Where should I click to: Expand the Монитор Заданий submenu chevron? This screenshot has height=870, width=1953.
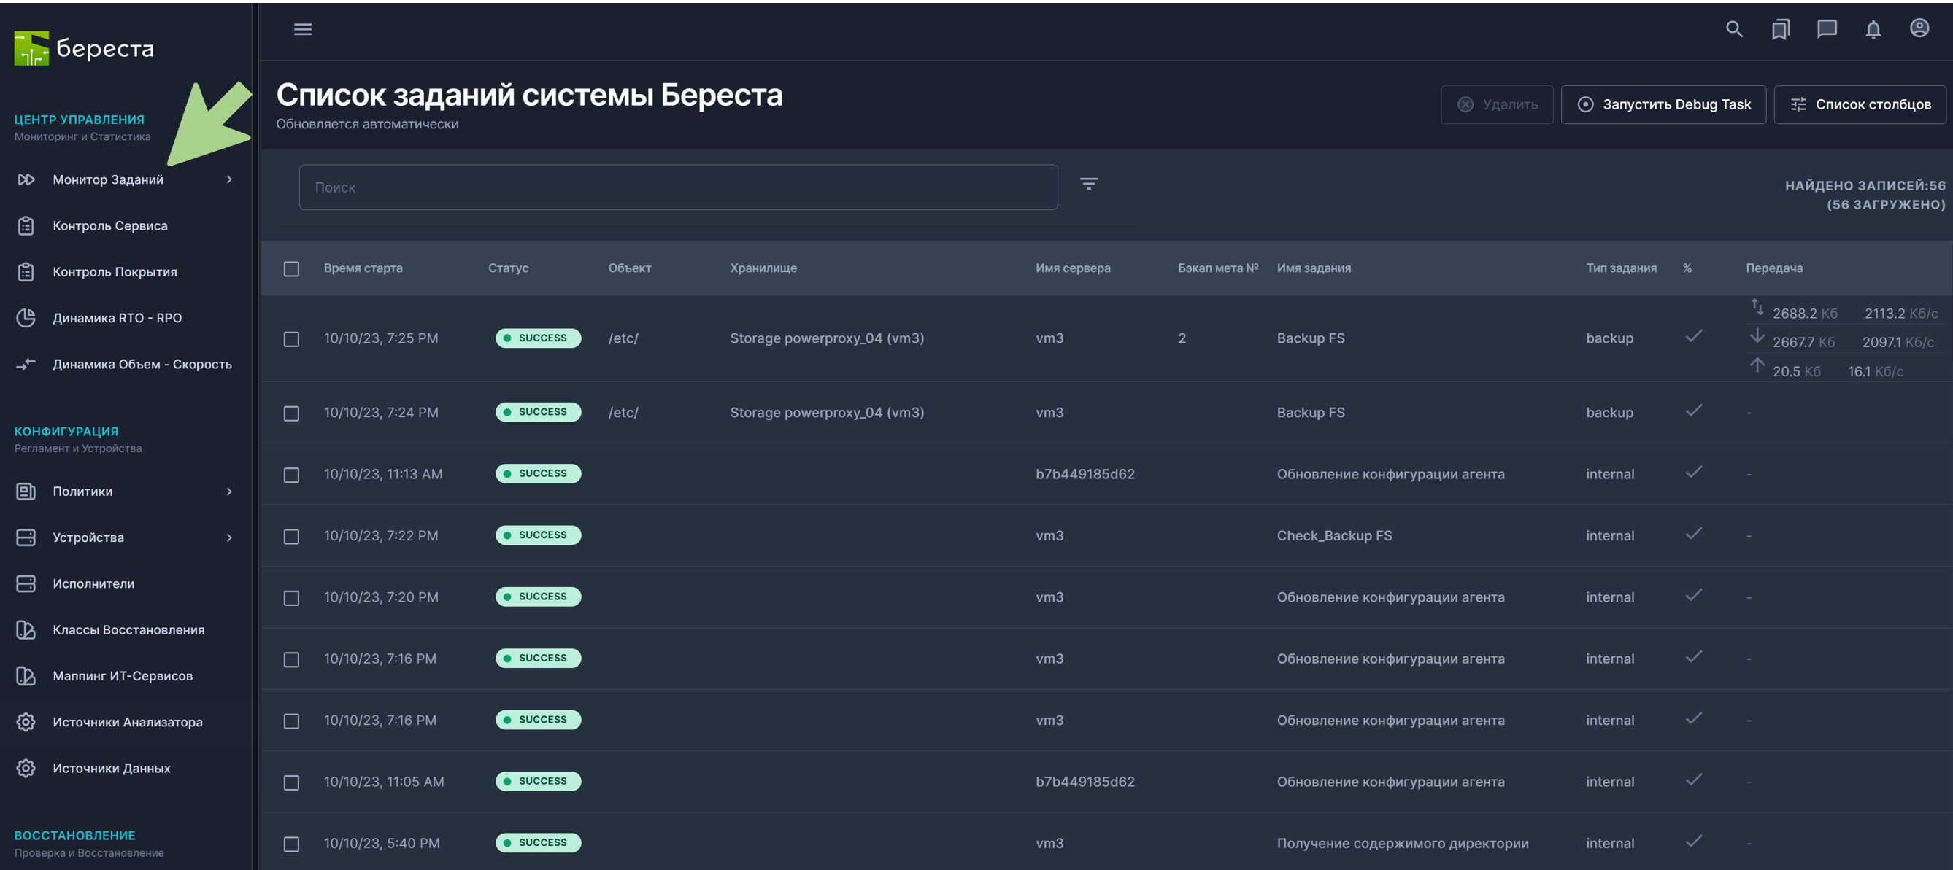pos(229,179)
